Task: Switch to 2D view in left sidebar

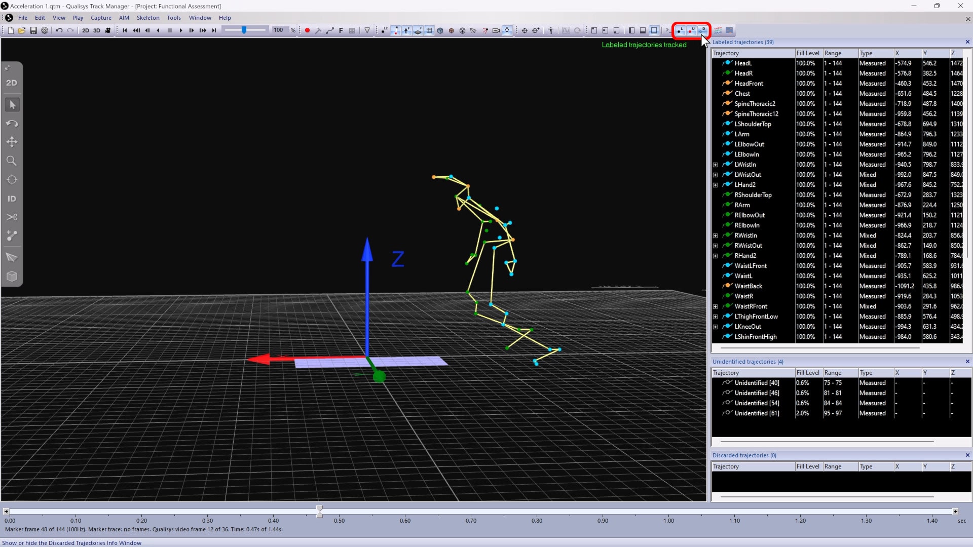Action: pyautogui.click(x=12, y=83)
